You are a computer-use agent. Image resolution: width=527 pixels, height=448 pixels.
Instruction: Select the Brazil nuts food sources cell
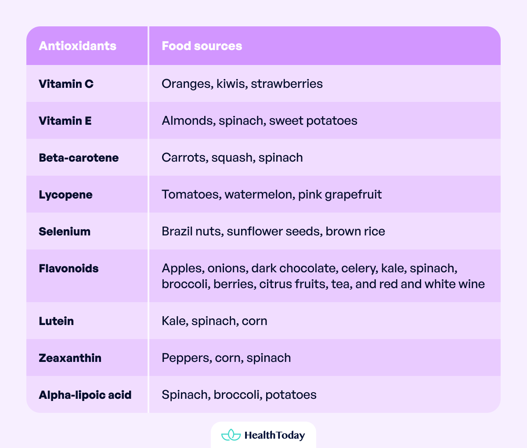pos(273,231)
